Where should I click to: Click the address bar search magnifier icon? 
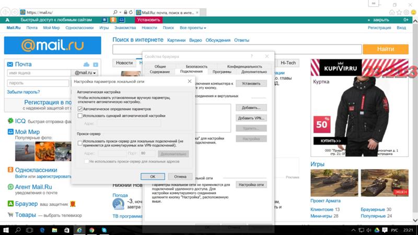(115, 12)
